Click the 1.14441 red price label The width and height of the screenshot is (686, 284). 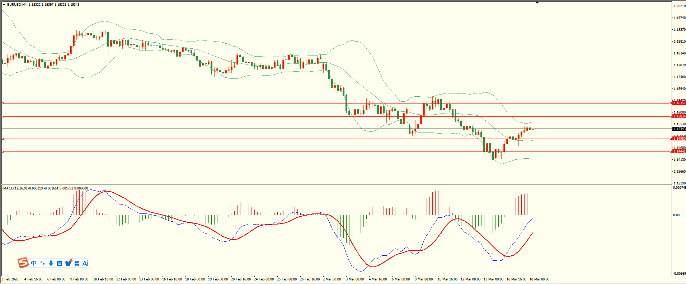pyautogui.click(x=679, y=151)
